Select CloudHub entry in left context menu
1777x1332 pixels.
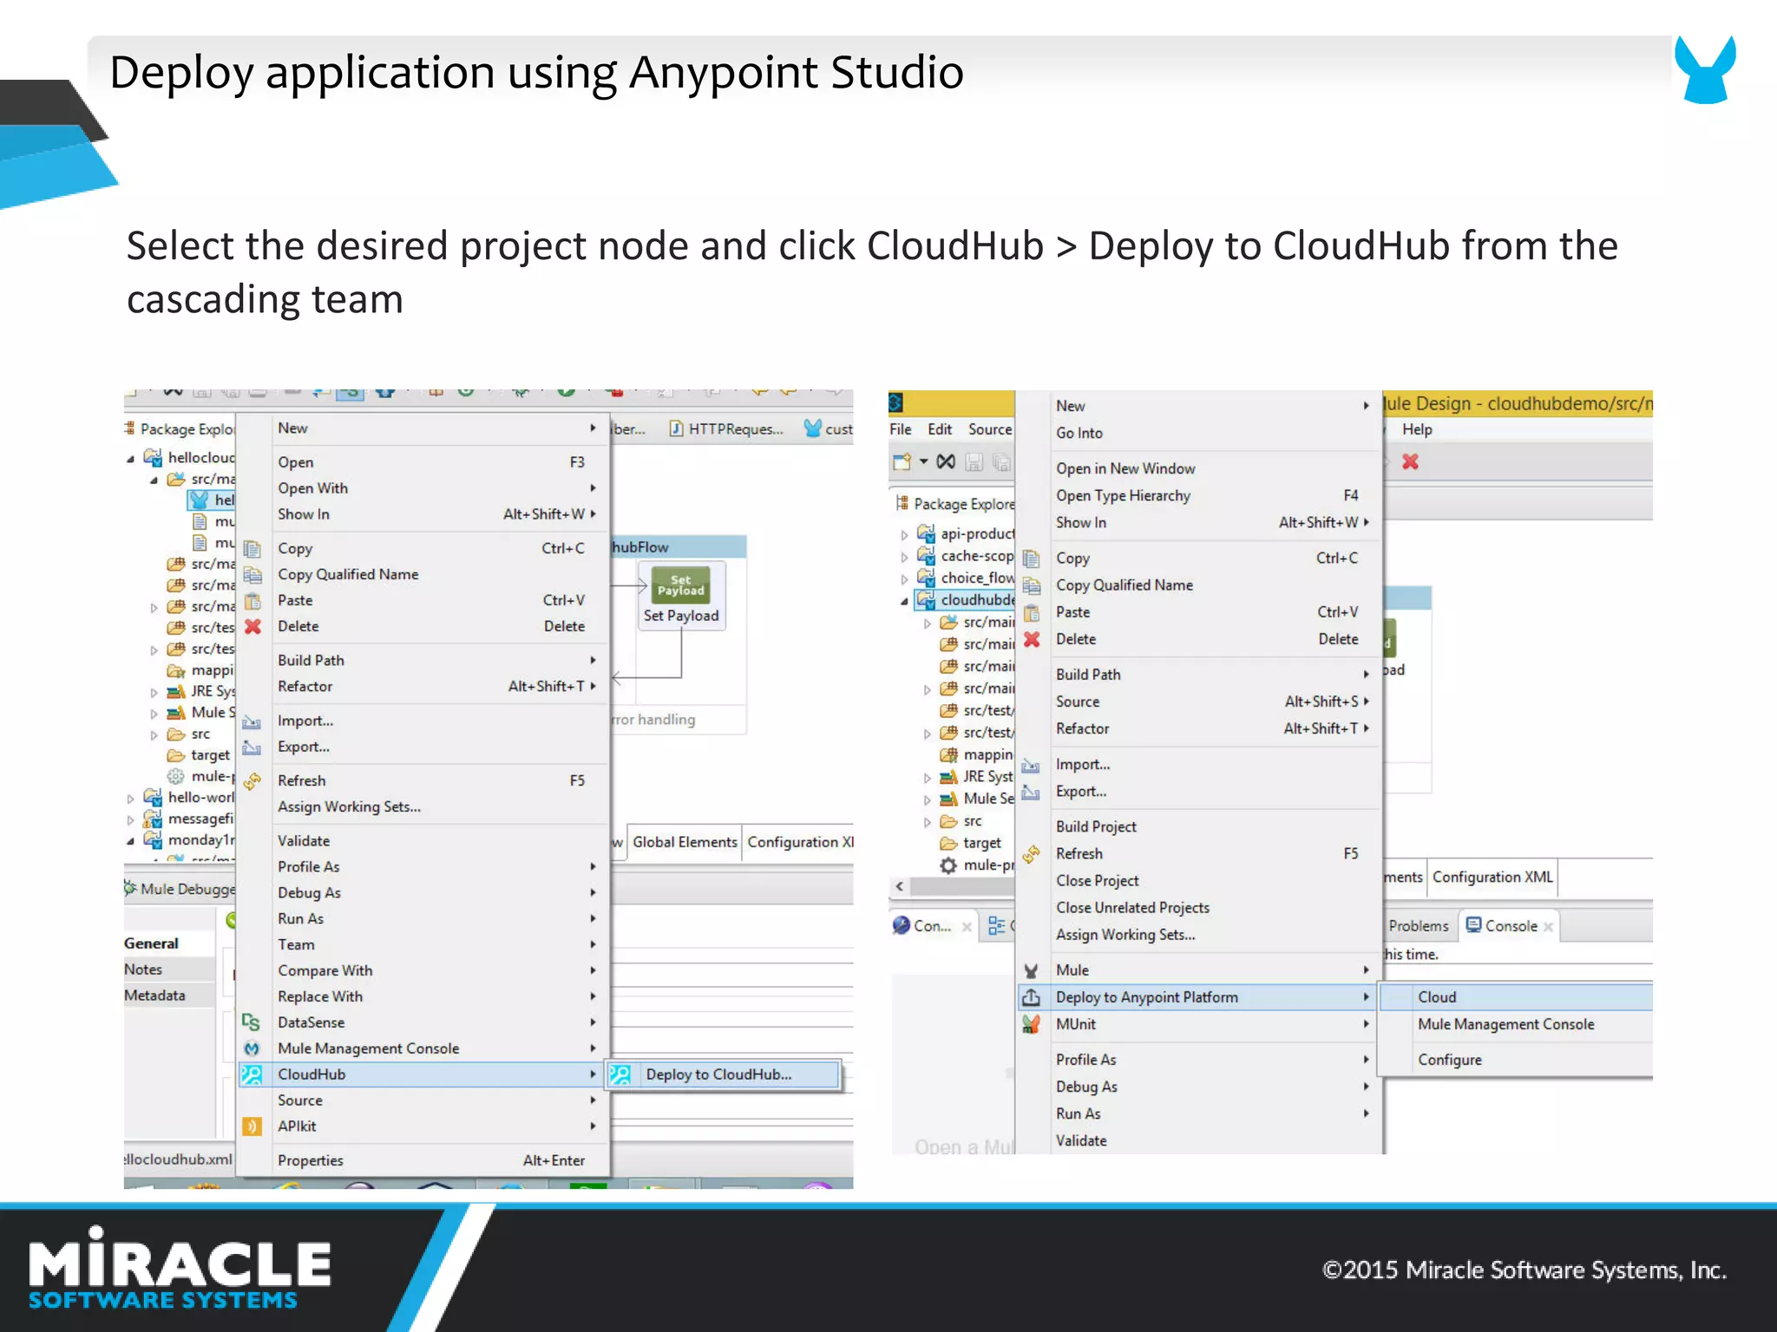424,1074
